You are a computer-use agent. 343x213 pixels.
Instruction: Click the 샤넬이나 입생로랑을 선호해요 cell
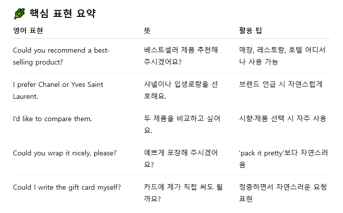tap(181, 90)
